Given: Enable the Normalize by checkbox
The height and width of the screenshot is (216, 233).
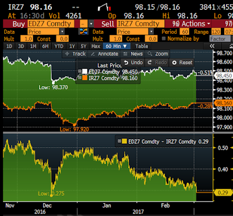Looking at the screenshot, I should tap(164, 38).
